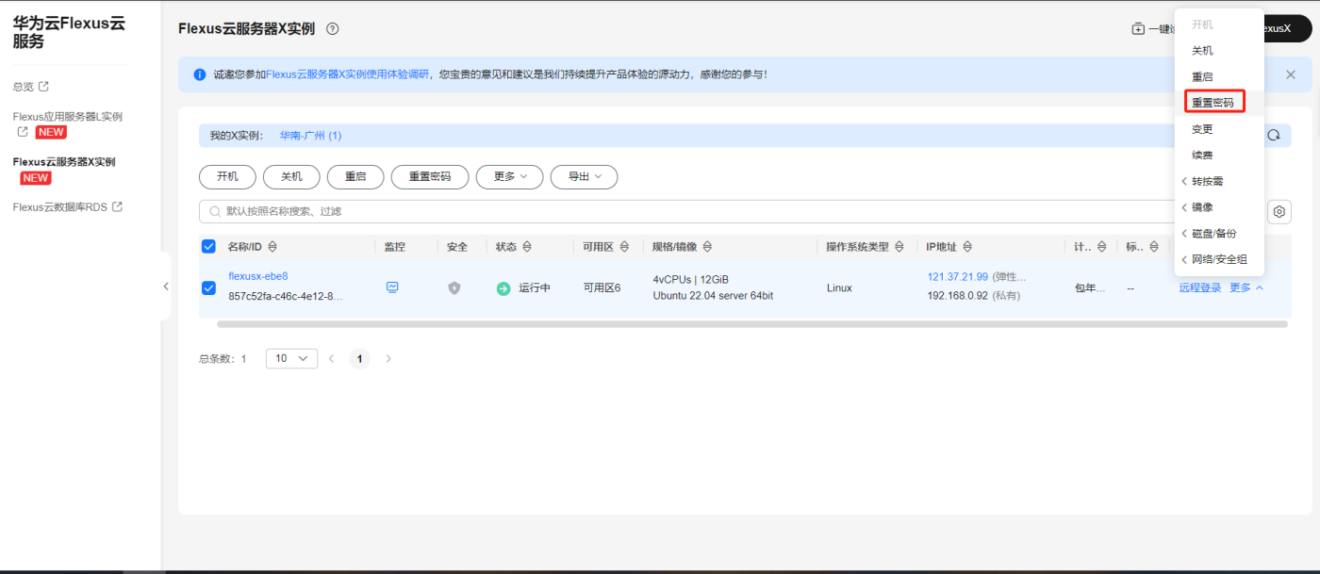Select 关机 from the dropdown menu
The height and width of the screenshot is (574, 1320).
(x=1202, y=51)
